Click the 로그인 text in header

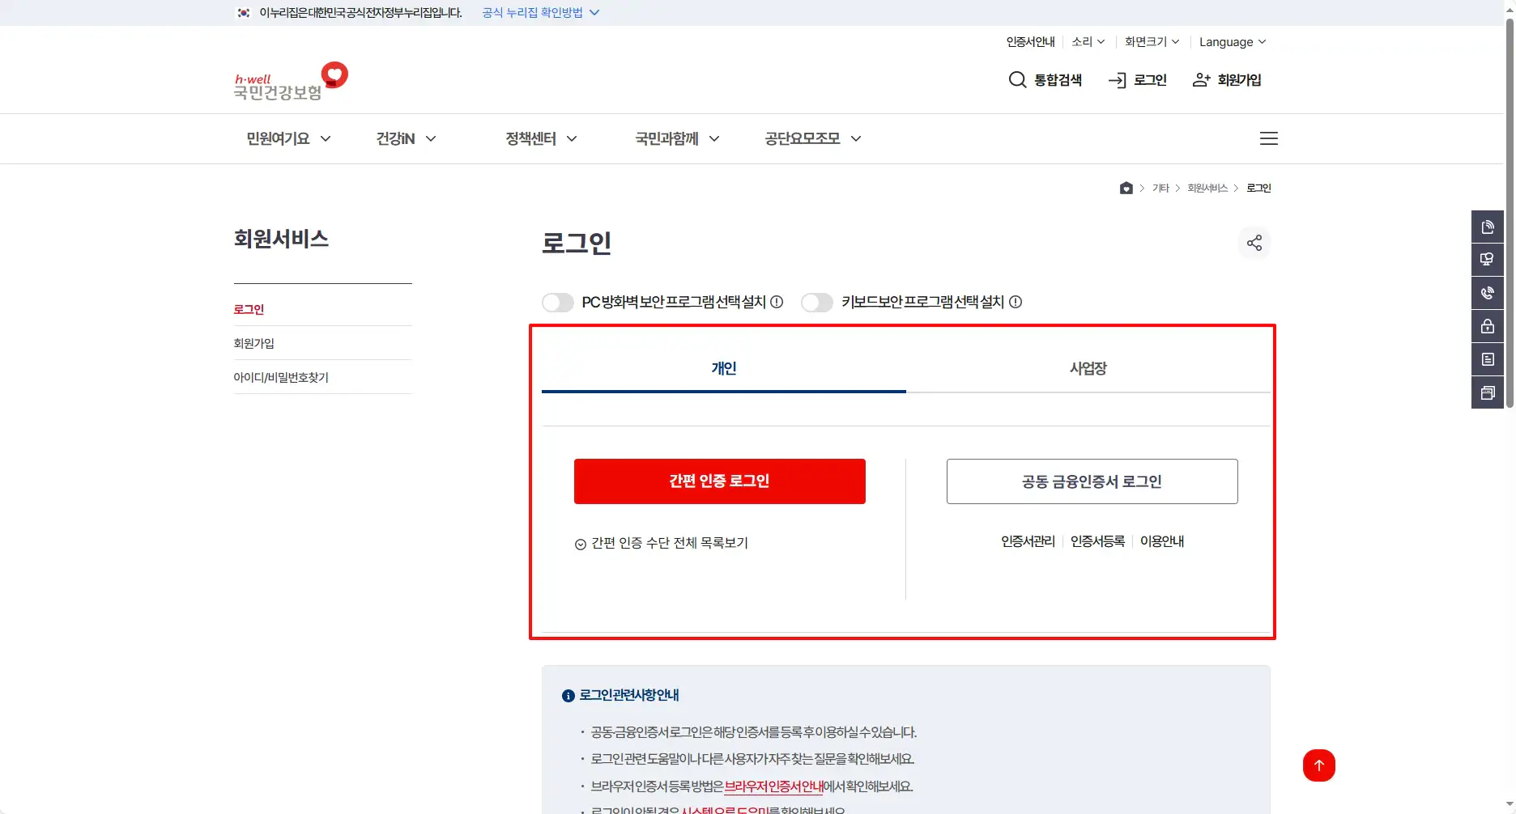(x=1150, y=80)
